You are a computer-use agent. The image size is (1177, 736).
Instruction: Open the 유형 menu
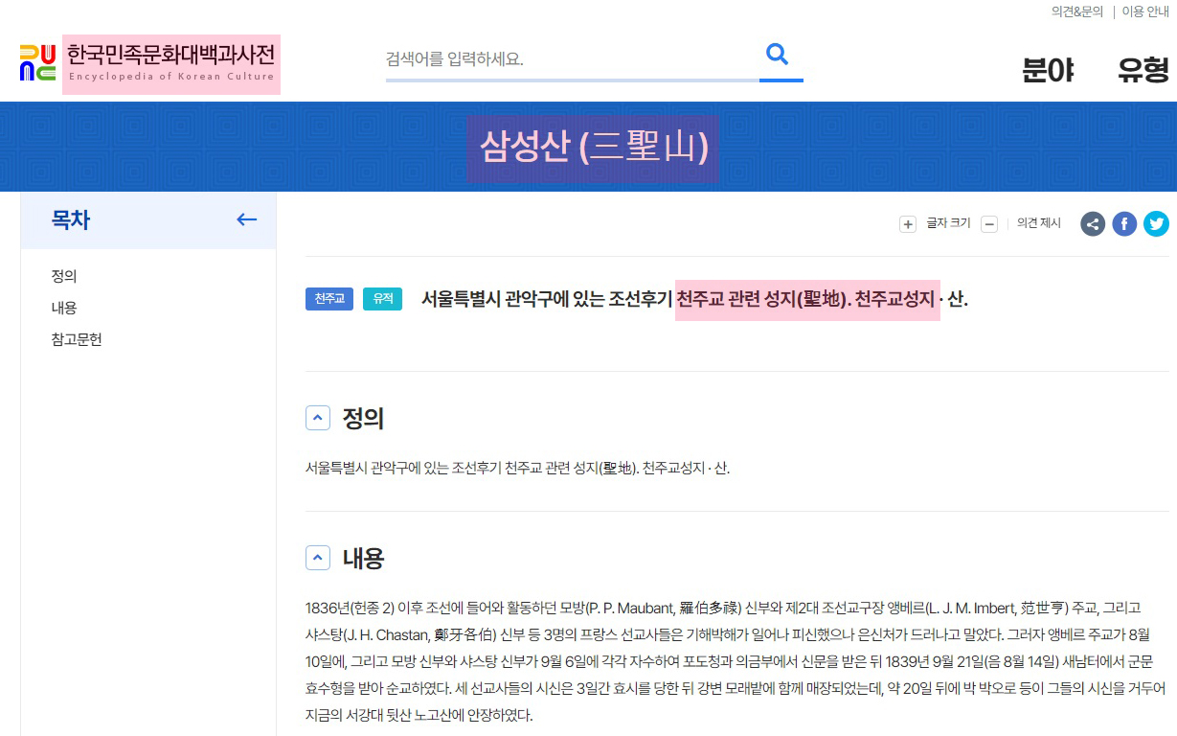point(1141,71)
